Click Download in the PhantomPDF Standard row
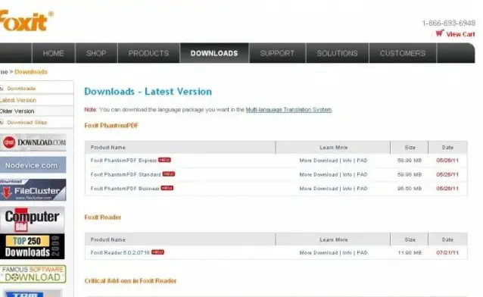 [x=326, y=174]
